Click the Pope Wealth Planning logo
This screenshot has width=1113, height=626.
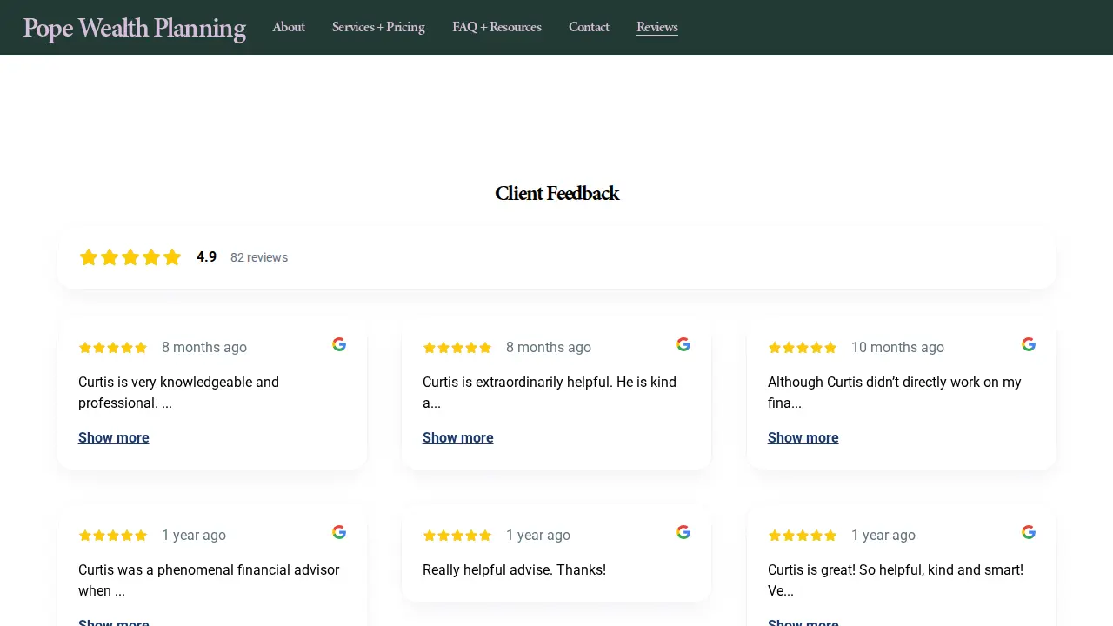point(135,28)
